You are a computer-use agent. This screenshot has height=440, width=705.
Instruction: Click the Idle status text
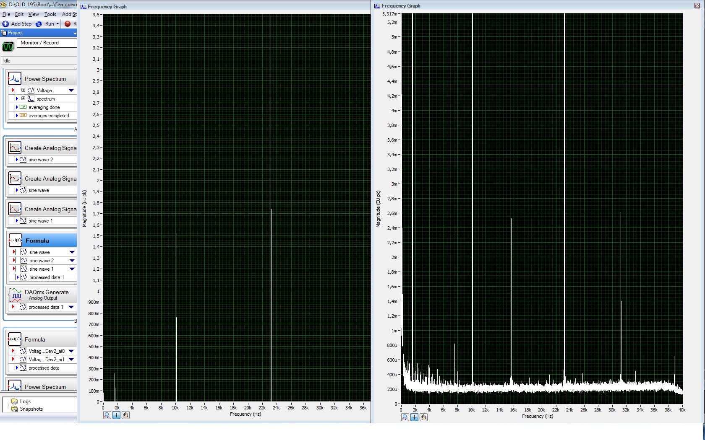pyautogui.click(x=7, y=61)
